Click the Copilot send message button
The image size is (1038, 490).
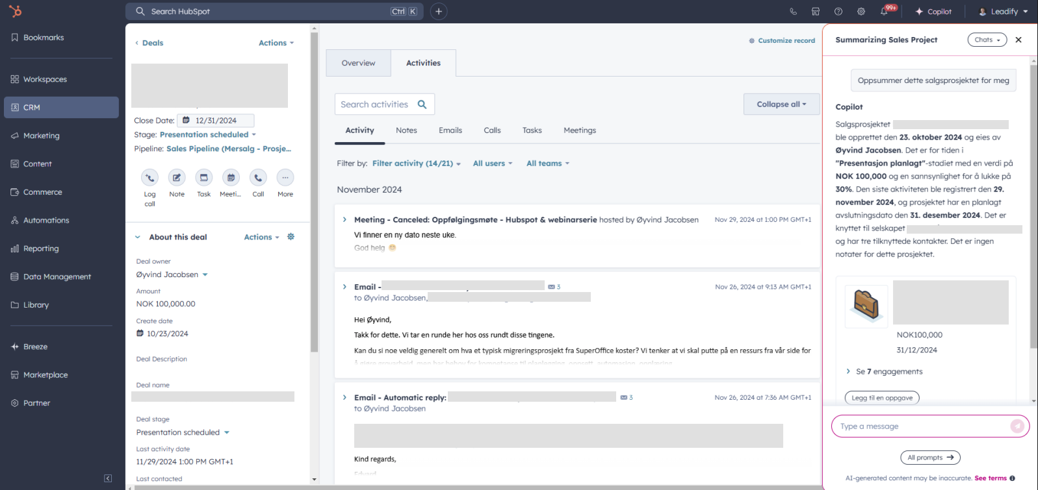tap(1017, 426)
